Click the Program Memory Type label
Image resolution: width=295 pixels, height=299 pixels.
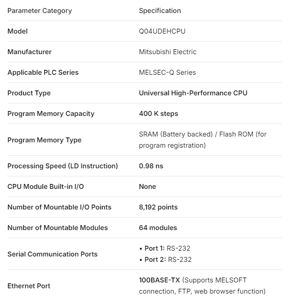[x=44, y=140]
